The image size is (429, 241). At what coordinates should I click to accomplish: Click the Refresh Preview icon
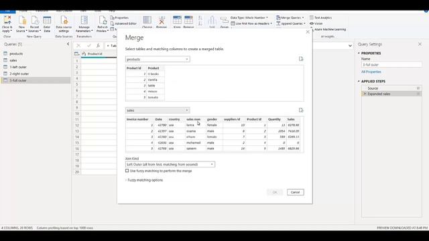[x=103, y=20]
